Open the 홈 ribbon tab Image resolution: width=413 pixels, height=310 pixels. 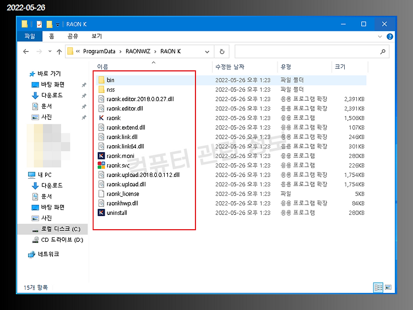point(52,36)
